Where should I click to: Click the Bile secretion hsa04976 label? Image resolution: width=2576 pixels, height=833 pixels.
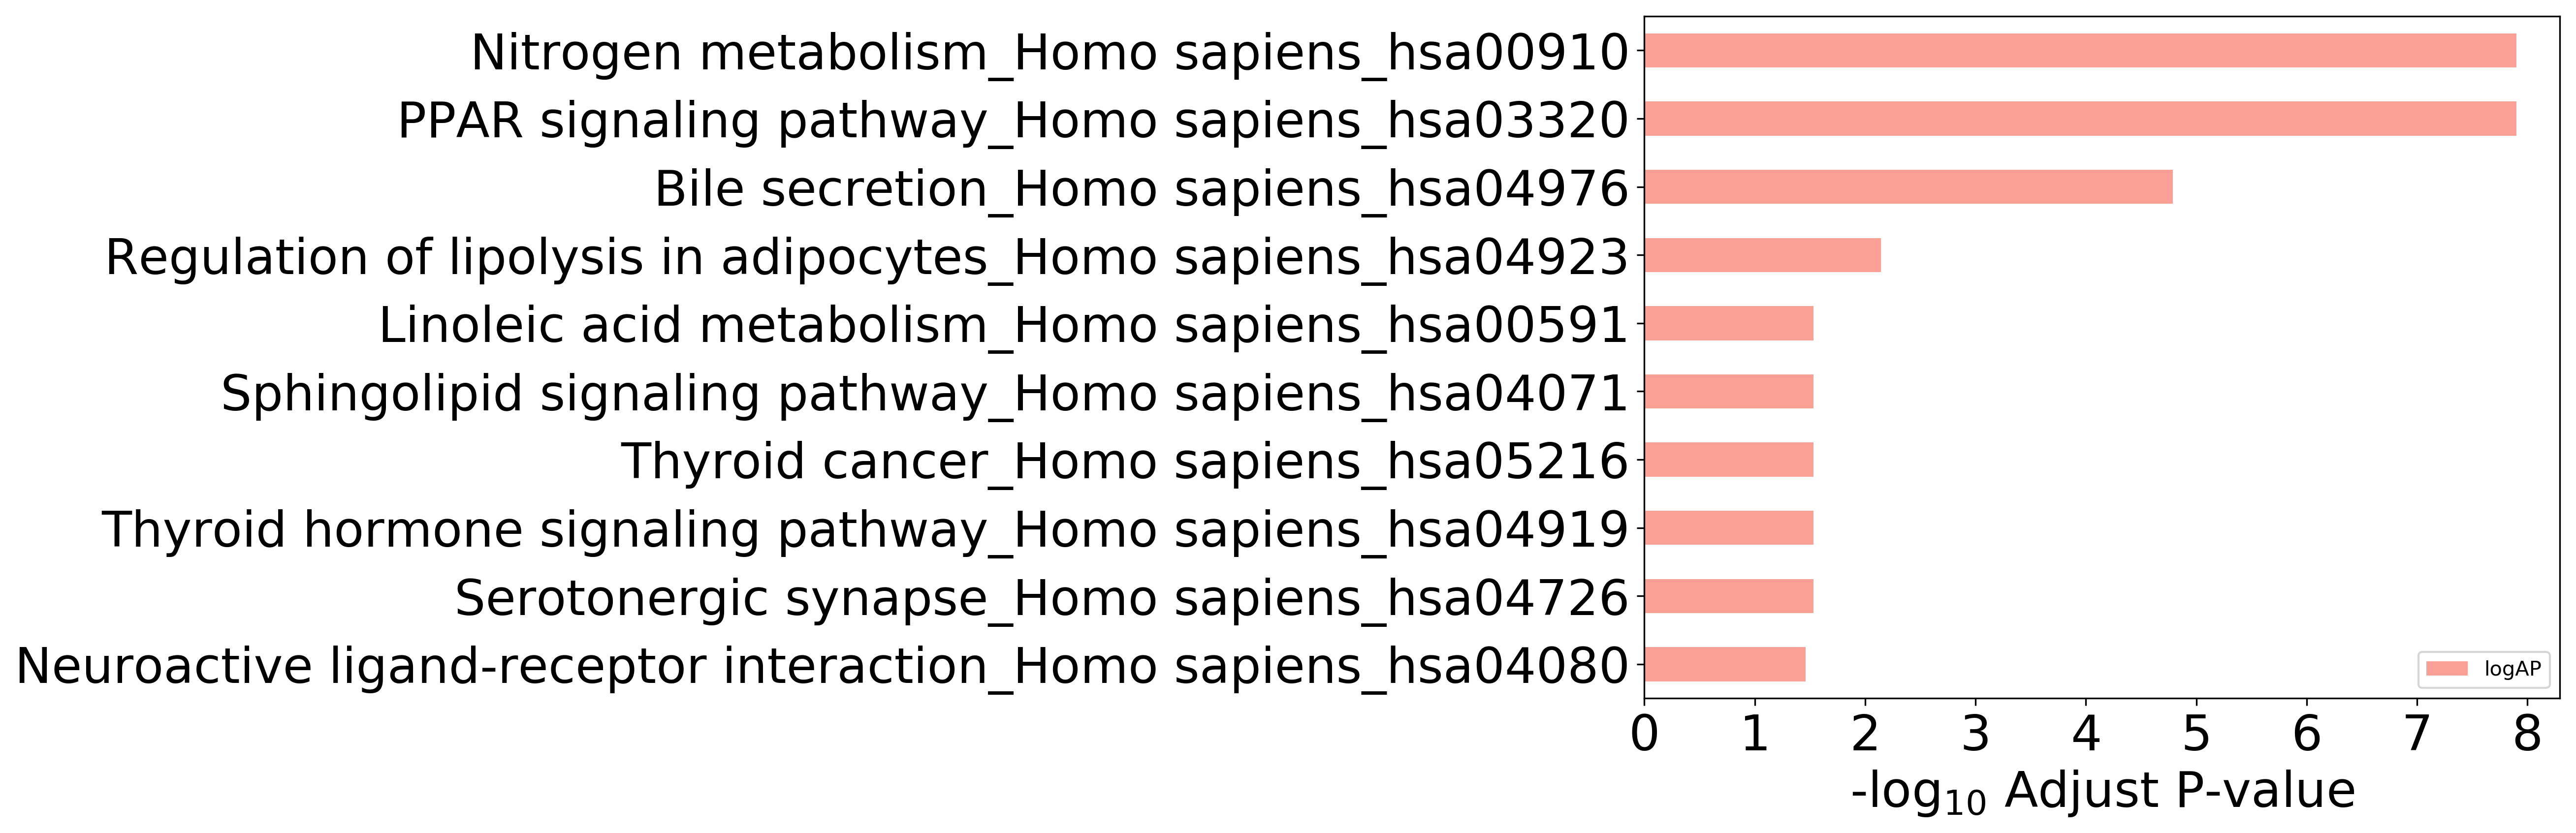click(x=1142, y=188)
